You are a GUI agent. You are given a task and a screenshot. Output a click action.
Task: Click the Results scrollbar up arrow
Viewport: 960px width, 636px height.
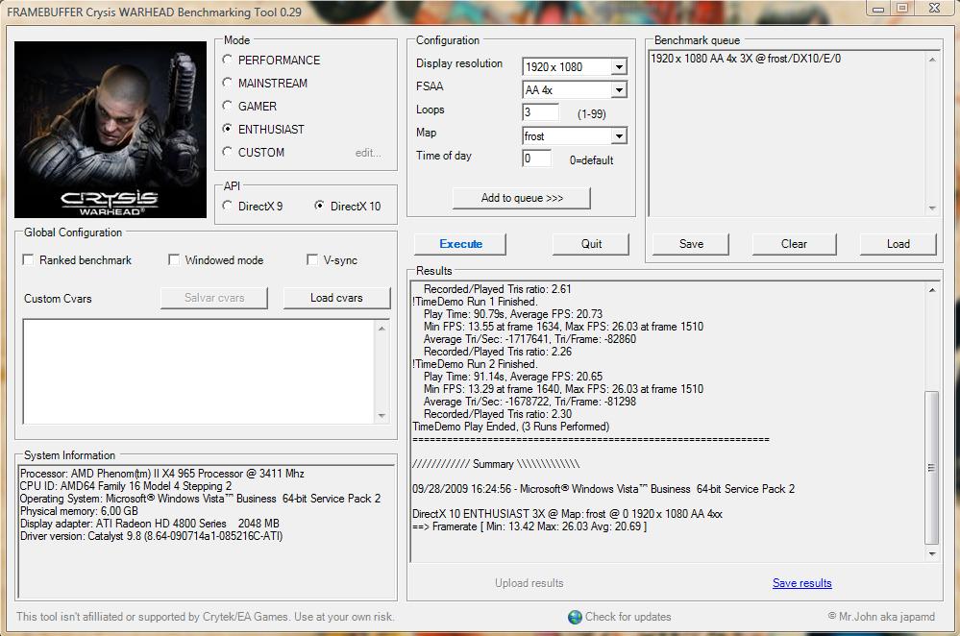(x=932, y=290)
